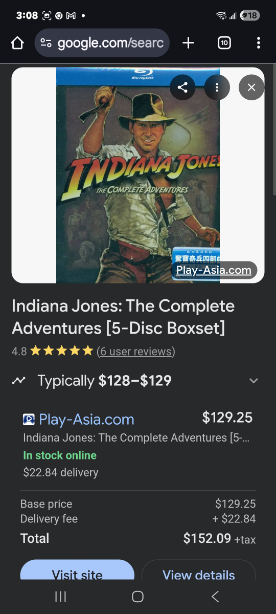Viewport: 276px width, 614px height.
Task: Expand the Typically $128–$129 price range chevron
Action: (x=254, y=381)
